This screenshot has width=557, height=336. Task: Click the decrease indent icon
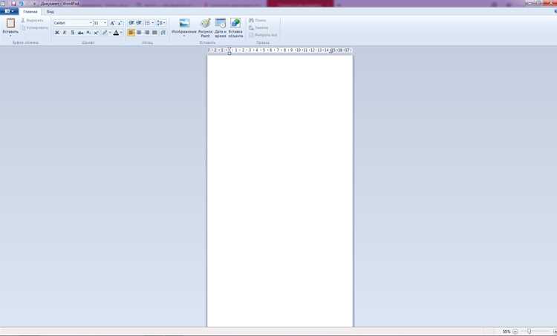point(131,23)
